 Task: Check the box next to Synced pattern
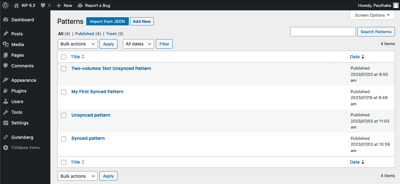[x=64, y=139]
